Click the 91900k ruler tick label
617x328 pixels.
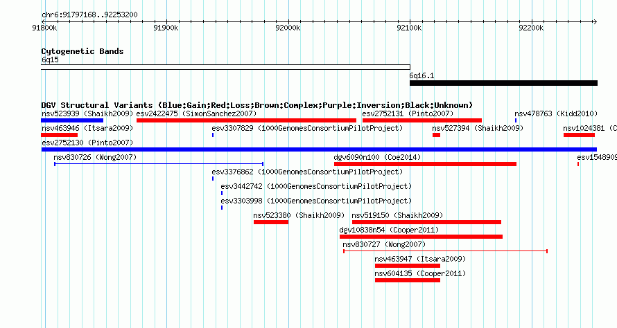click(166, 28)
